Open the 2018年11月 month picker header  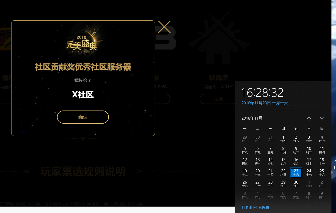[252, 118]
